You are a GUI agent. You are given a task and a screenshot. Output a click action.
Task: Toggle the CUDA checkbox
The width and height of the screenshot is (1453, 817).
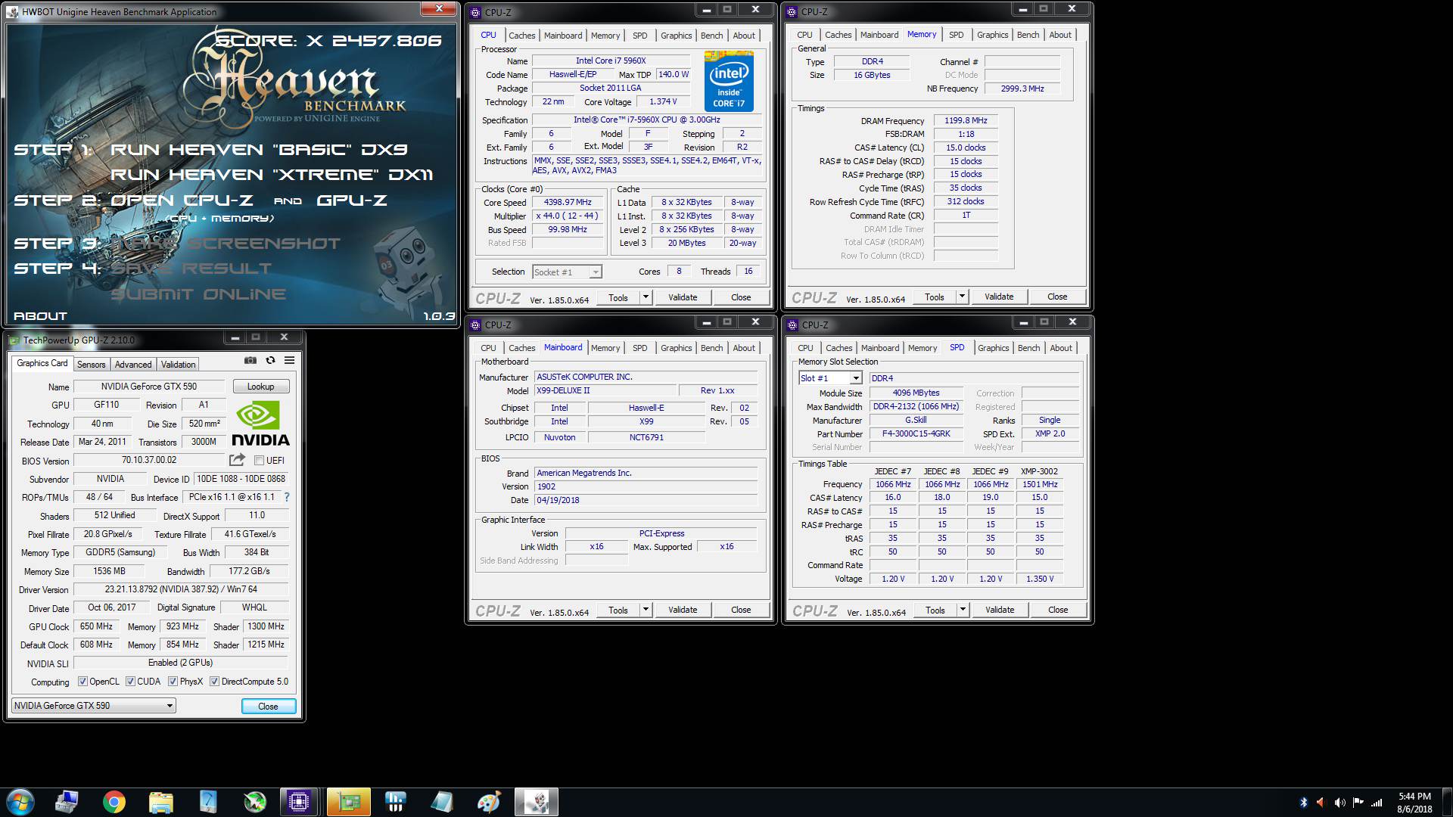coord(131,682)
